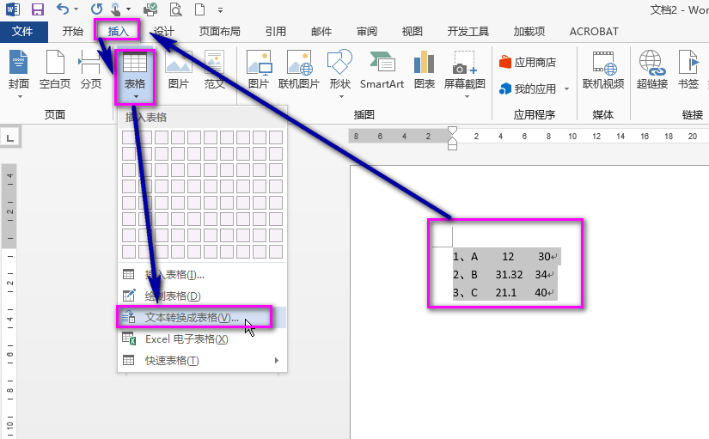Click the Save icon in quick access toolbar

38,9
